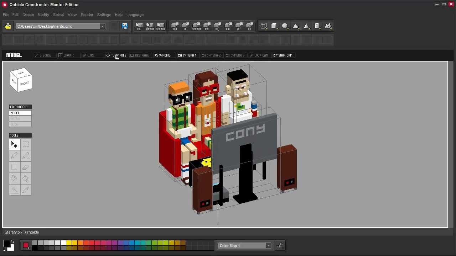456x256 pixels.
Task: Open the Color Map 1 dropdown
Action: 268,246
